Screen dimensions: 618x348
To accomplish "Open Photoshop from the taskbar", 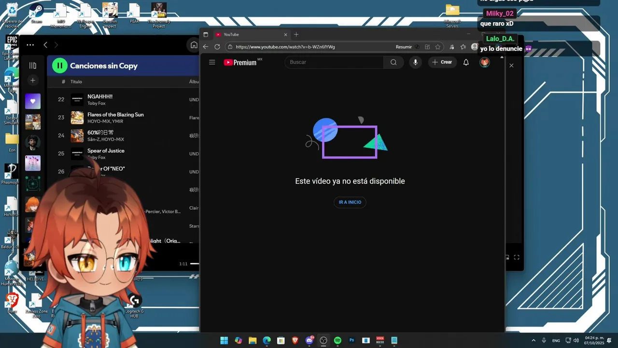I will 351,340.
